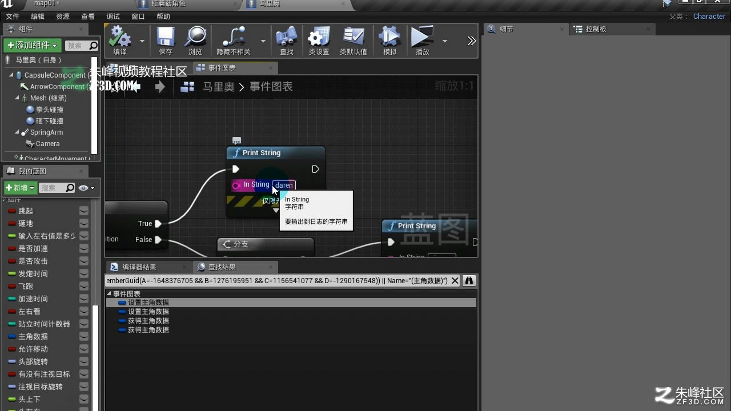Image resolution: width=731 pixels, height=411 pixels.
Task: Open Class Defaults (类默认值) icon
Action: click(354, 37)
